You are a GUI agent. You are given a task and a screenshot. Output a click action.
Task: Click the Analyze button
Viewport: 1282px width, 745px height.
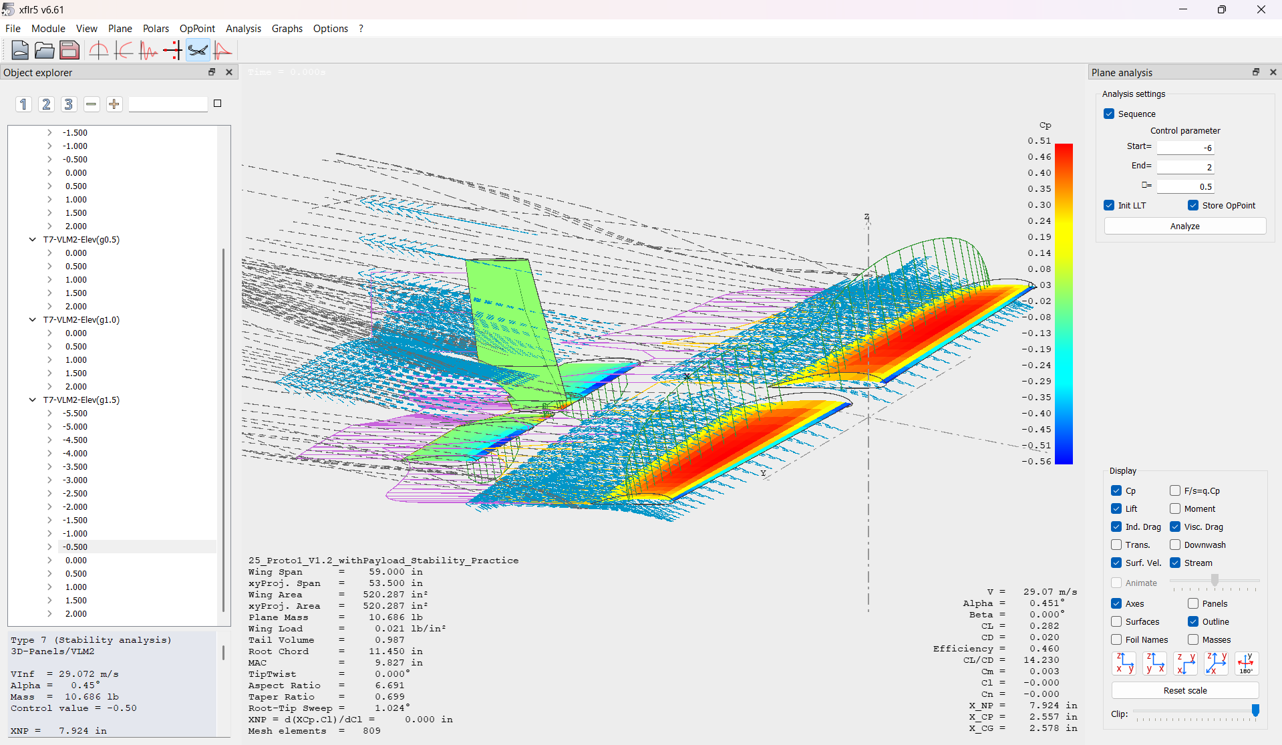pos(1184,226)
